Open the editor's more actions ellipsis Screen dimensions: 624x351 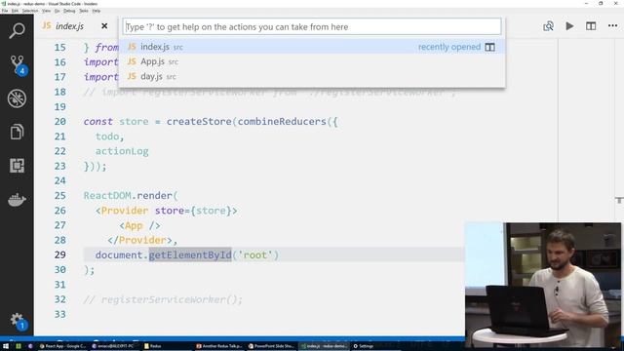612,26
